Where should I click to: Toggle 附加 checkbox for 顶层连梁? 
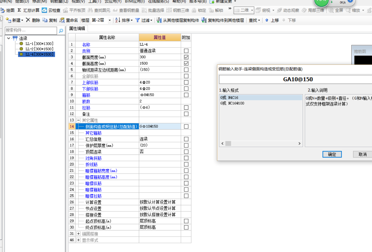pos(186,152)
